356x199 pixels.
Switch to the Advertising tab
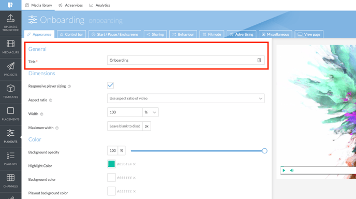point(241,34)
